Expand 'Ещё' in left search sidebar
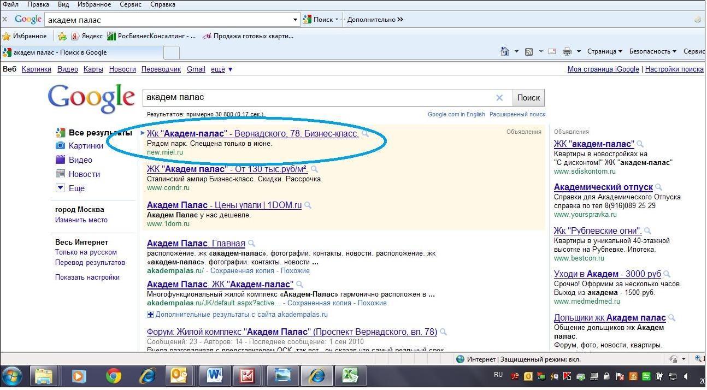Image resolution: width=707 pixels, height=390 pixels. tap(76, 188)
